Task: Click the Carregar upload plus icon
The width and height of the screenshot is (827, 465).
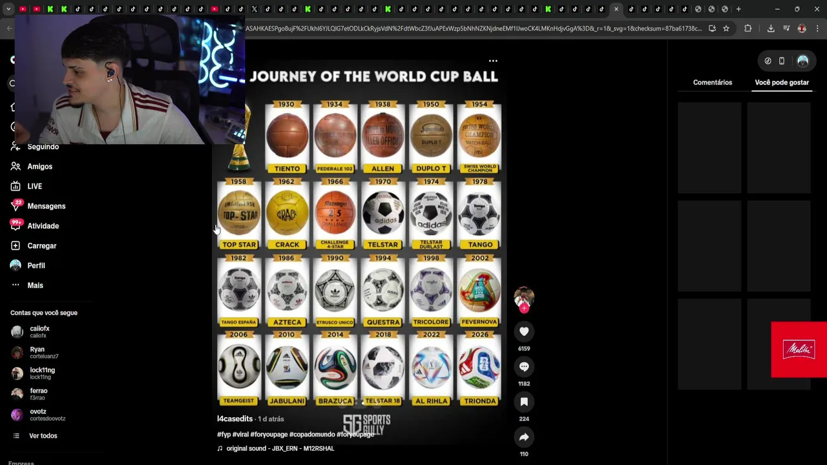Action: [16, 245]
